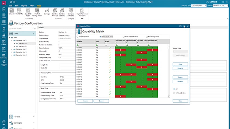Open the Line selection dropdown

coord(199,6)
